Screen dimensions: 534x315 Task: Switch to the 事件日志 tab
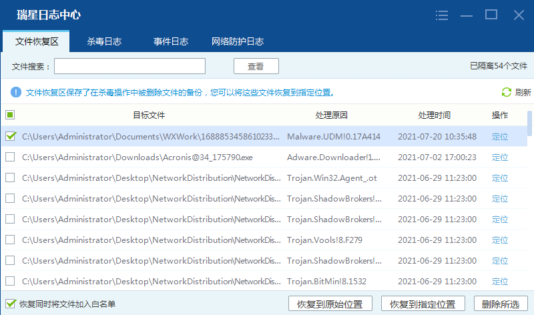(171, 41)
